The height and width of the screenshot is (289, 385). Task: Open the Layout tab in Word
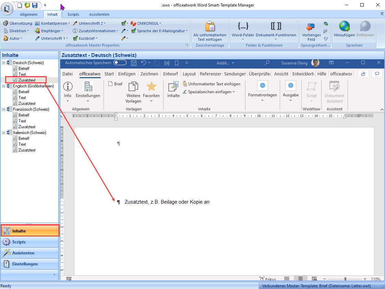(189, 74)
